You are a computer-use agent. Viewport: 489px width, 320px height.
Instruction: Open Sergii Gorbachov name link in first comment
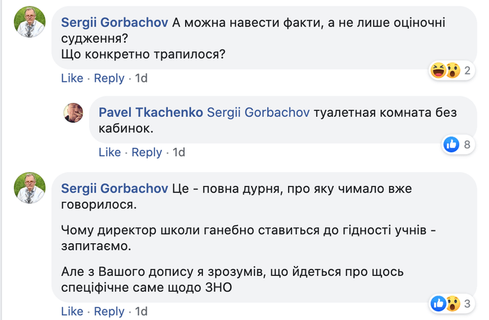click(114, 22)
